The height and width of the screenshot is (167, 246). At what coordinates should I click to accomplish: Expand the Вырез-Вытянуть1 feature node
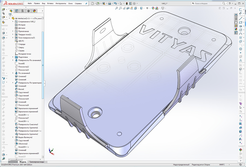point(13,137)
